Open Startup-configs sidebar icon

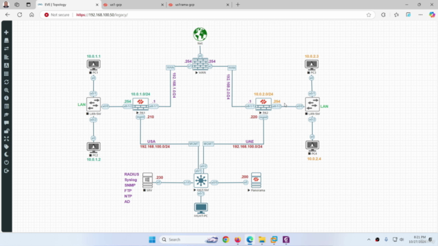6,57
